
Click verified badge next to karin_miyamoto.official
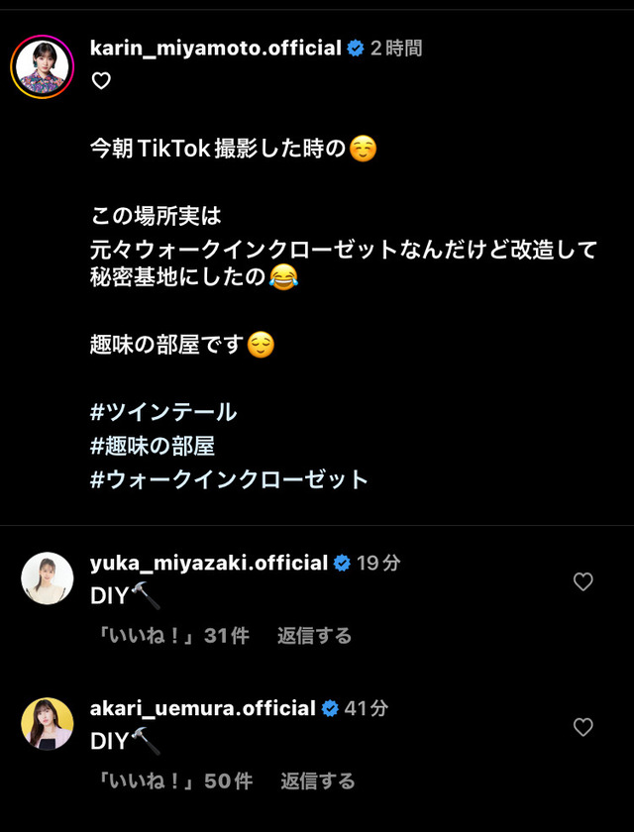point(356,49)
